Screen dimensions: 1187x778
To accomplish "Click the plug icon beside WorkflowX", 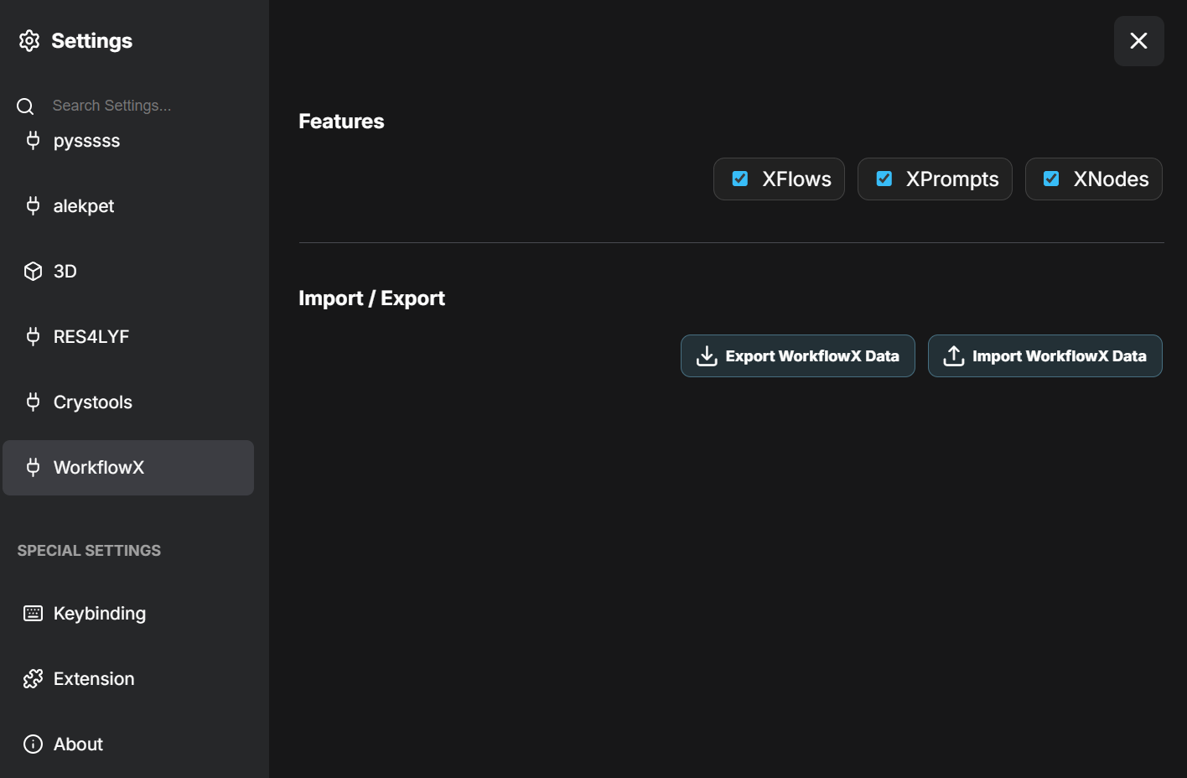I will tap(33, 467).
